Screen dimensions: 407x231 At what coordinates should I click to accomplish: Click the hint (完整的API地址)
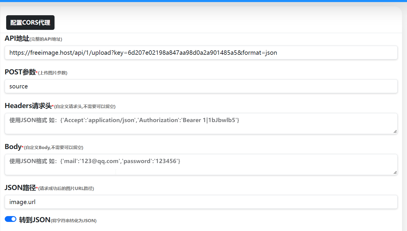point(46,39)
